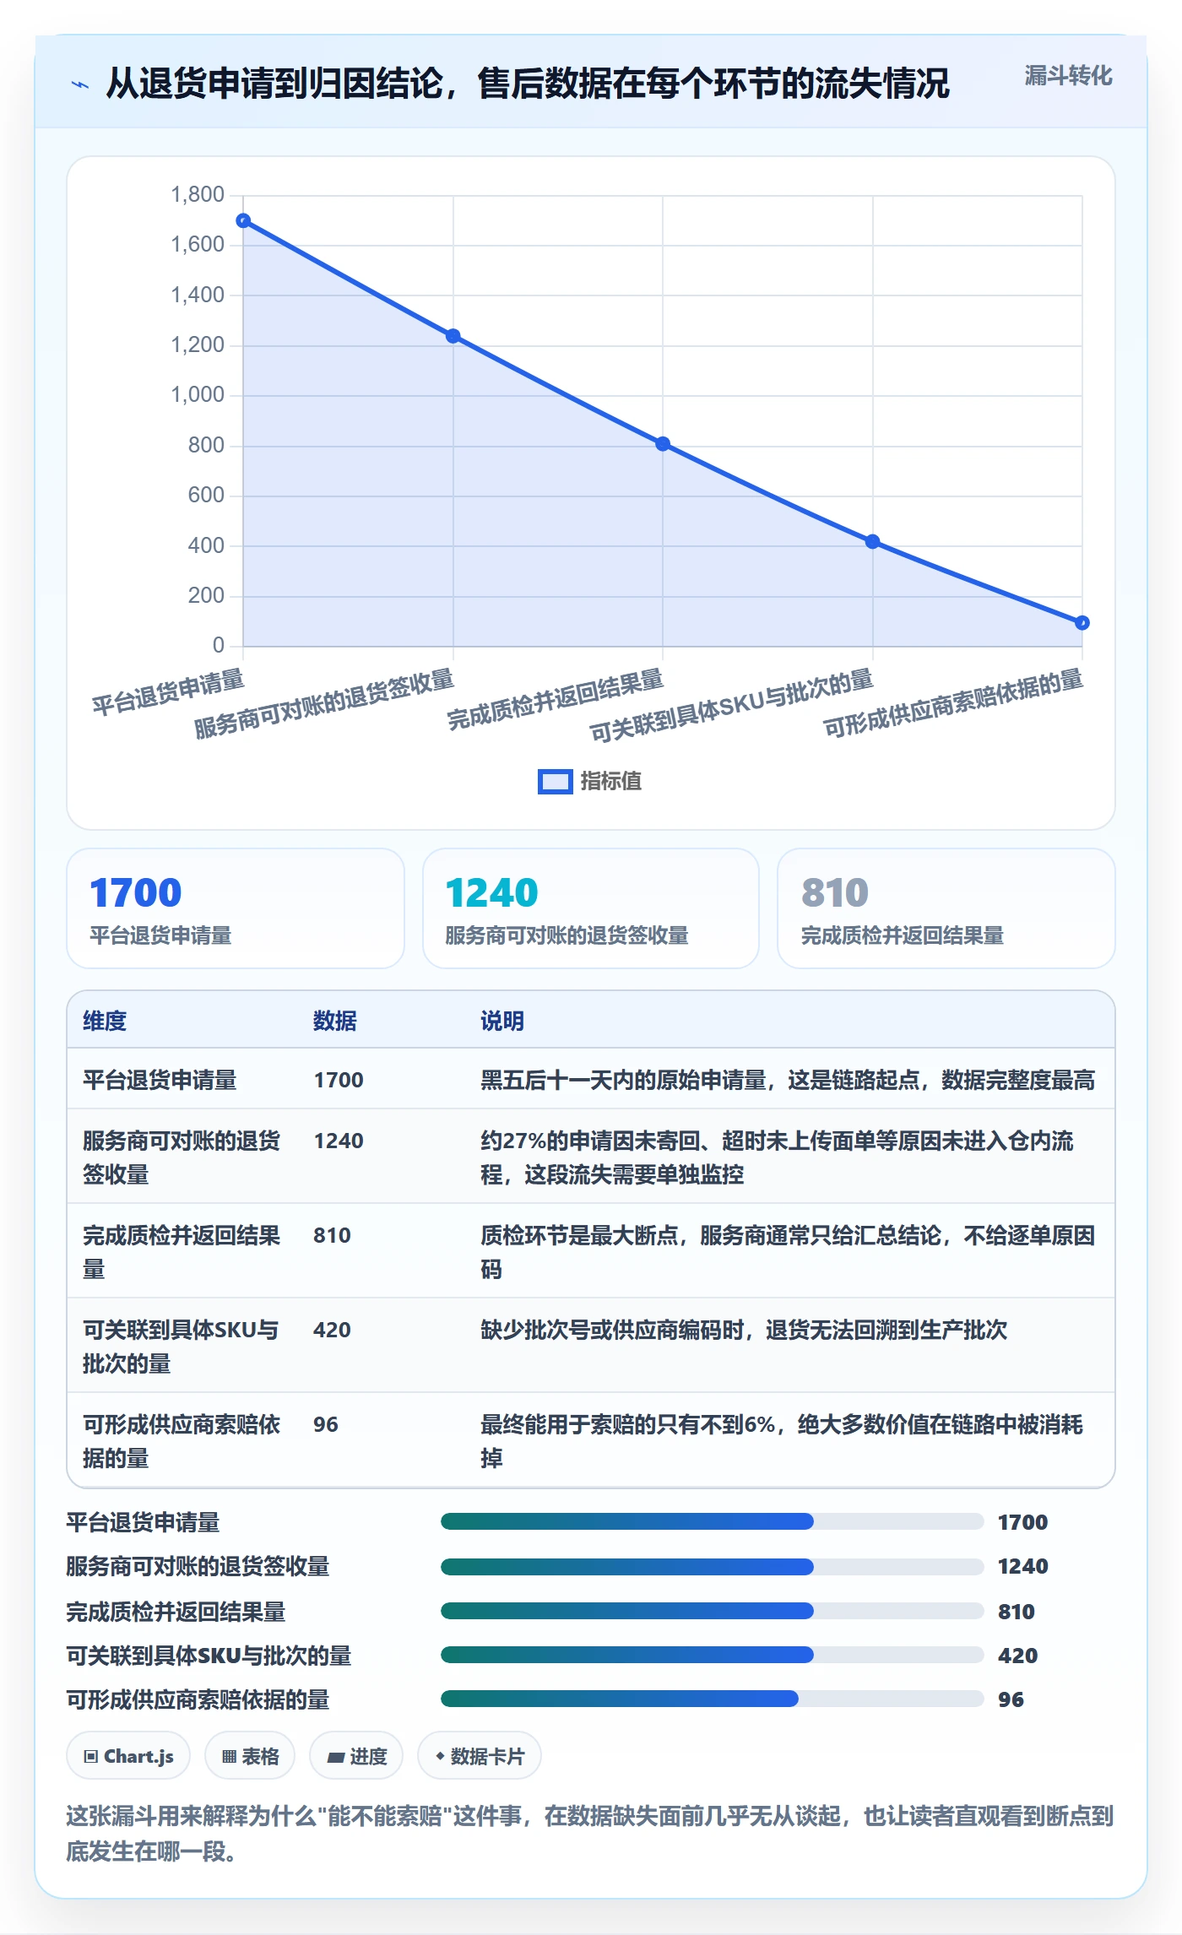Click description 最终能用于索赔的只有不到6%

(782, 1441)
